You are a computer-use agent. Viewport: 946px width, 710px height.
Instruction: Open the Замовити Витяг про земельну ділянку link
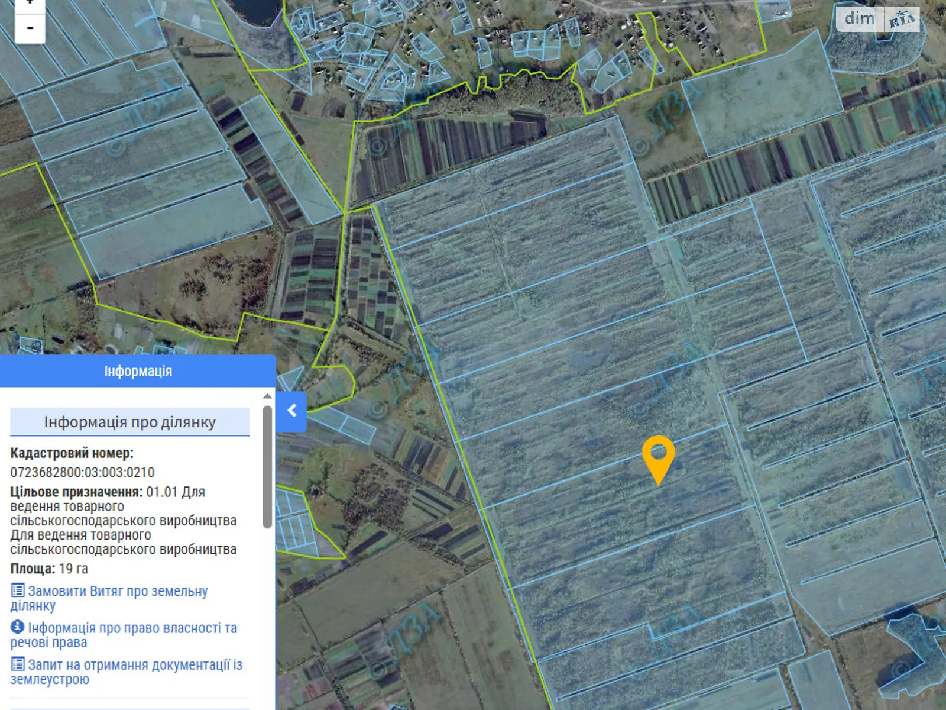pyautogui.click(x=118, y=592)
